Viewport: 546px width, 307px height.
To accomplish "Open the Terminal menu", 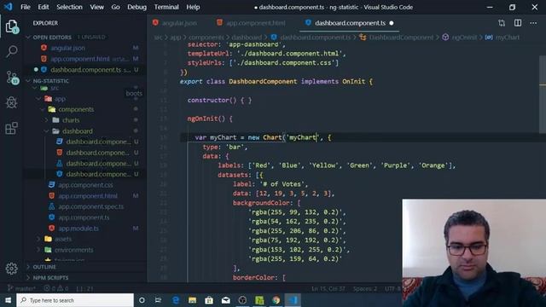I will (x=166, y=7).
